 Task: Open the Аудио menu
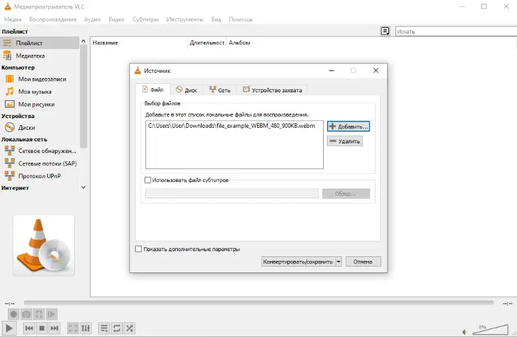[92, 19]
